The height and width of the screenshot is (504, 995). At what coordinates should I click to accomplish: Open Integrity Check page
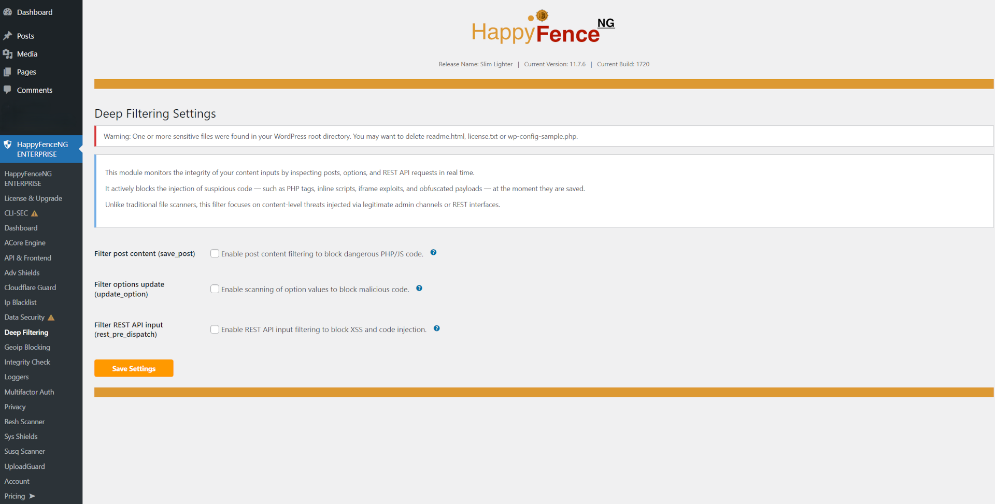27,362
